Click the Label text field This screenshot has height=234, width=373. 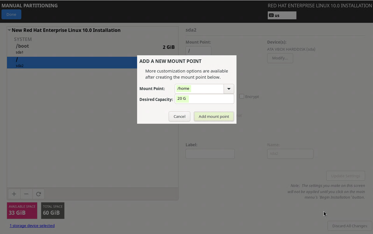(x=210, y=154)
